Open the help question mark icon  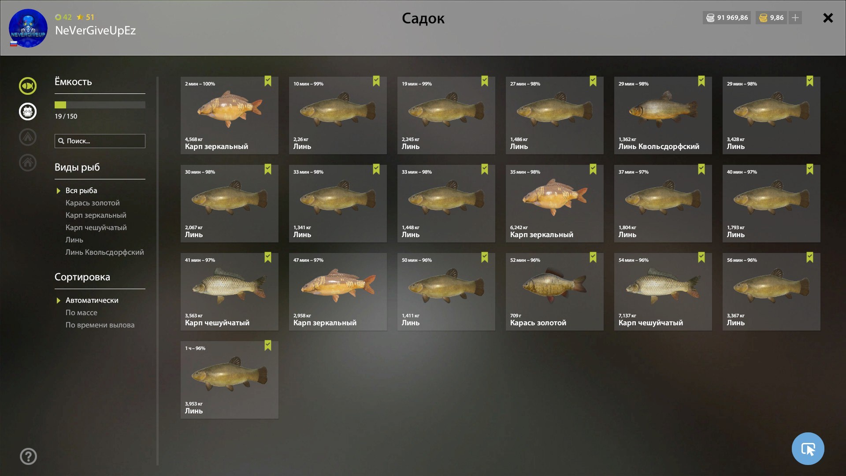pos(28,457)
